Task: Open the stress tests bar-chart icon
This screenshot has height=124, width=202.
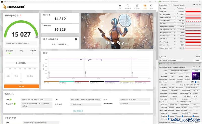Action: (x=137, y=6)
